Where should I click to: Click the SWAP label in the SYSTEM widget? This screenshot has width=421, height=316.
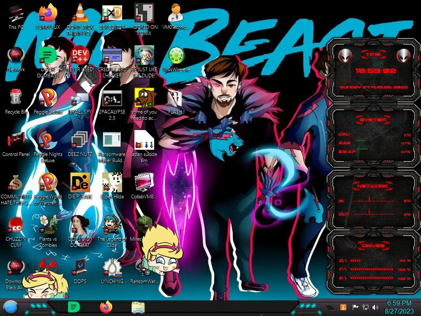[x=347, y=152]
